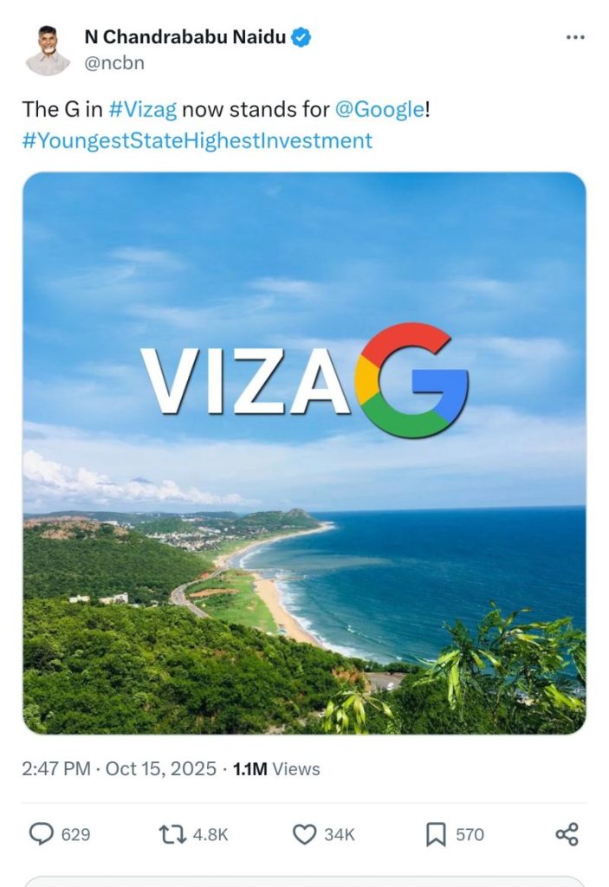The width and height of the screenshot is (609, 887).
Task: View the 1.1M Views analytics
Action: point(276,769)
